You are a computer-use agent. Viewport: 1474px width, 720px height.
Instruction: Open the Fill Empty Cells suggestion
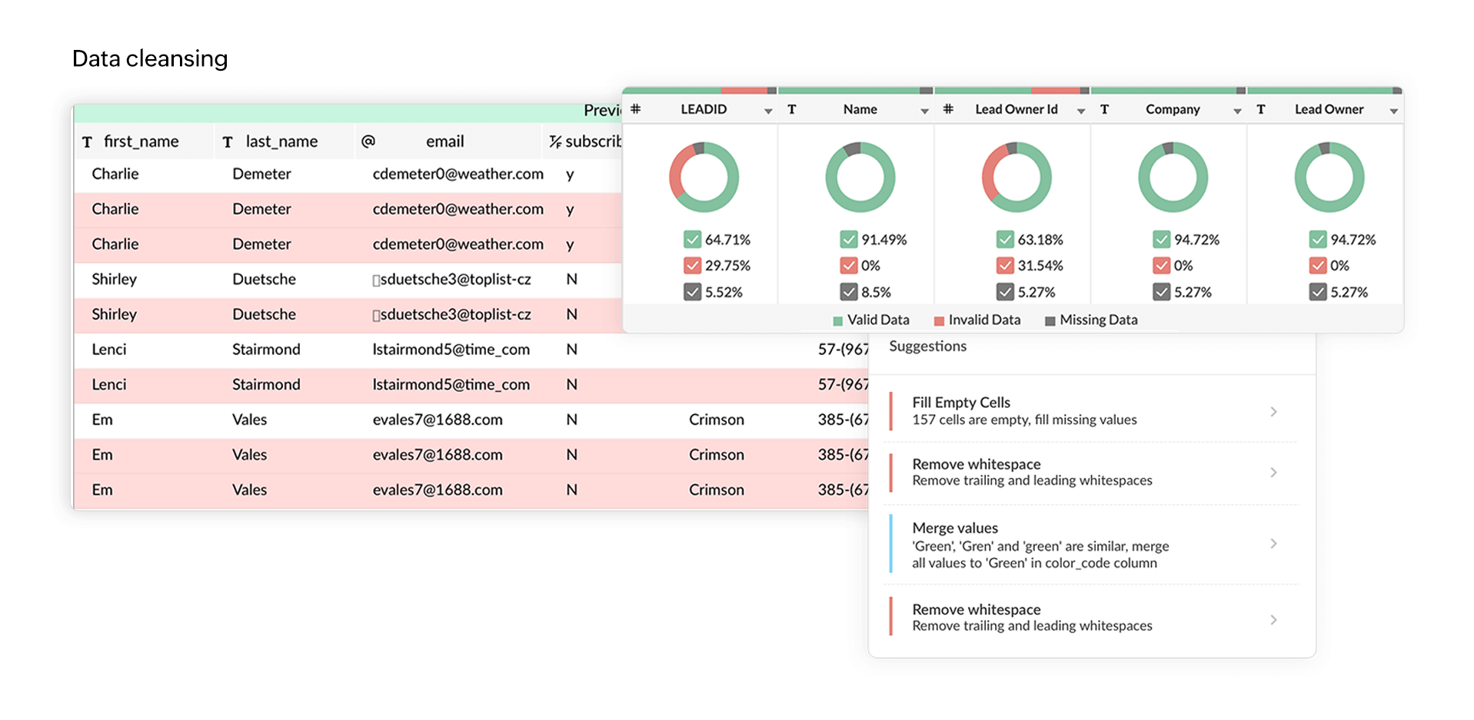click(x=1090, y=411)
